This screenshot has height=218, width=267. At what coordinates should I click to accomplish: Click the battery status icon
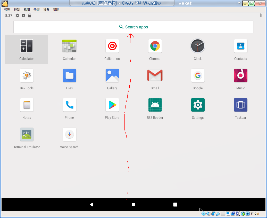click(x=261, y=15)
